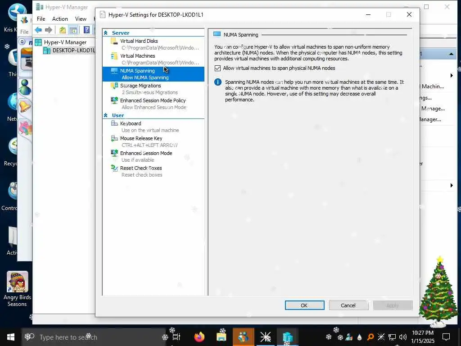Image resolution: width=461 pixels, height=346 pixels.
Task: Open Task View from taskbar
Action: tap(176, 337)
